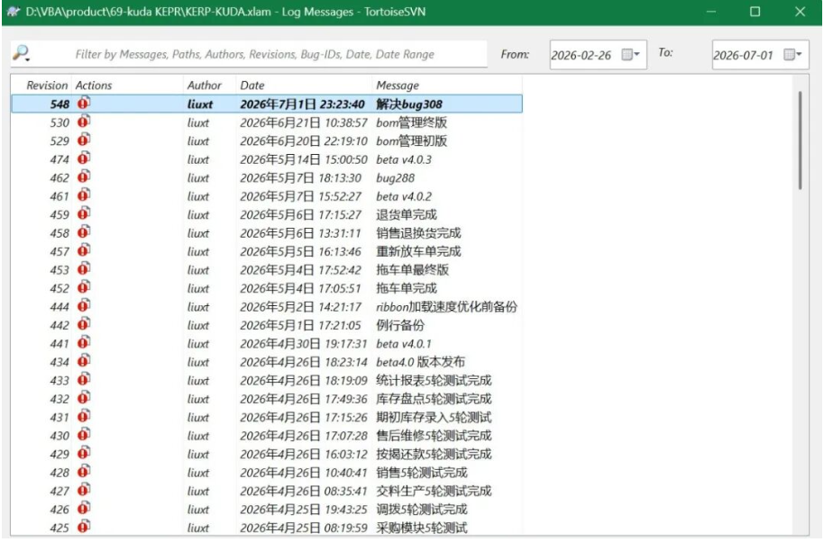
Task: Click the modified action icon for revision 457
Action: tap(84, 250)
